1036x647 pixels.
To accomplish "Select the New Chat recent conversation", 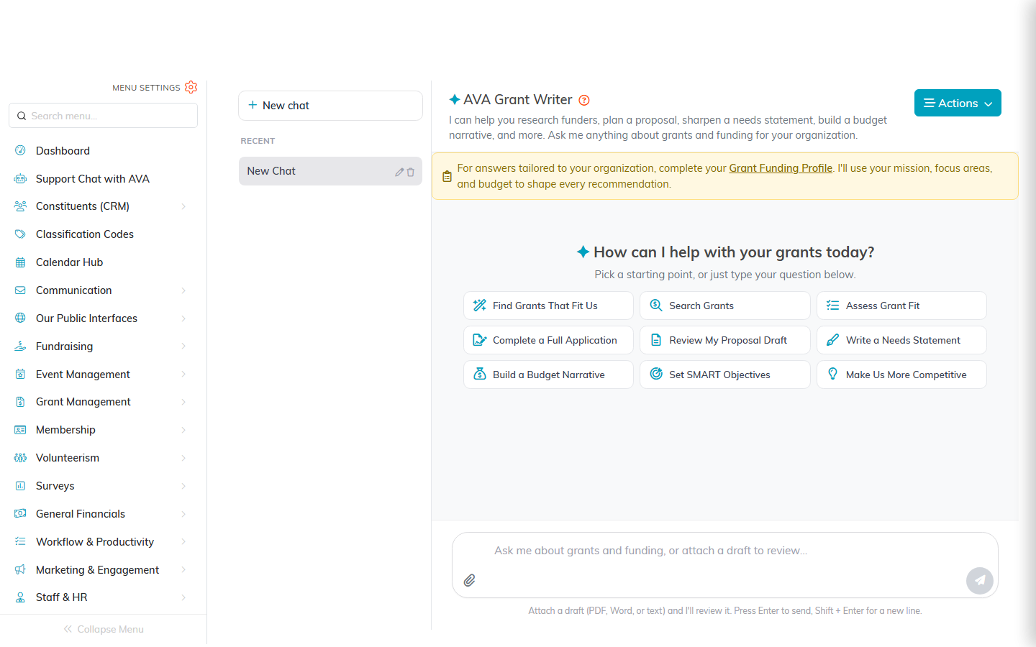I will pos(330,171).
